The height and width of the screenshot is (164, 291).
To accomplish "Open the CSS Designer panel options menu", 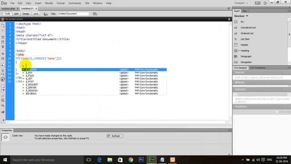I will click(289, 68).
